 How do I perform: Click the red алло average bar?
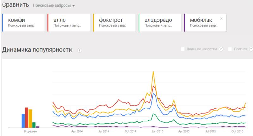click(x=27, y=117)
